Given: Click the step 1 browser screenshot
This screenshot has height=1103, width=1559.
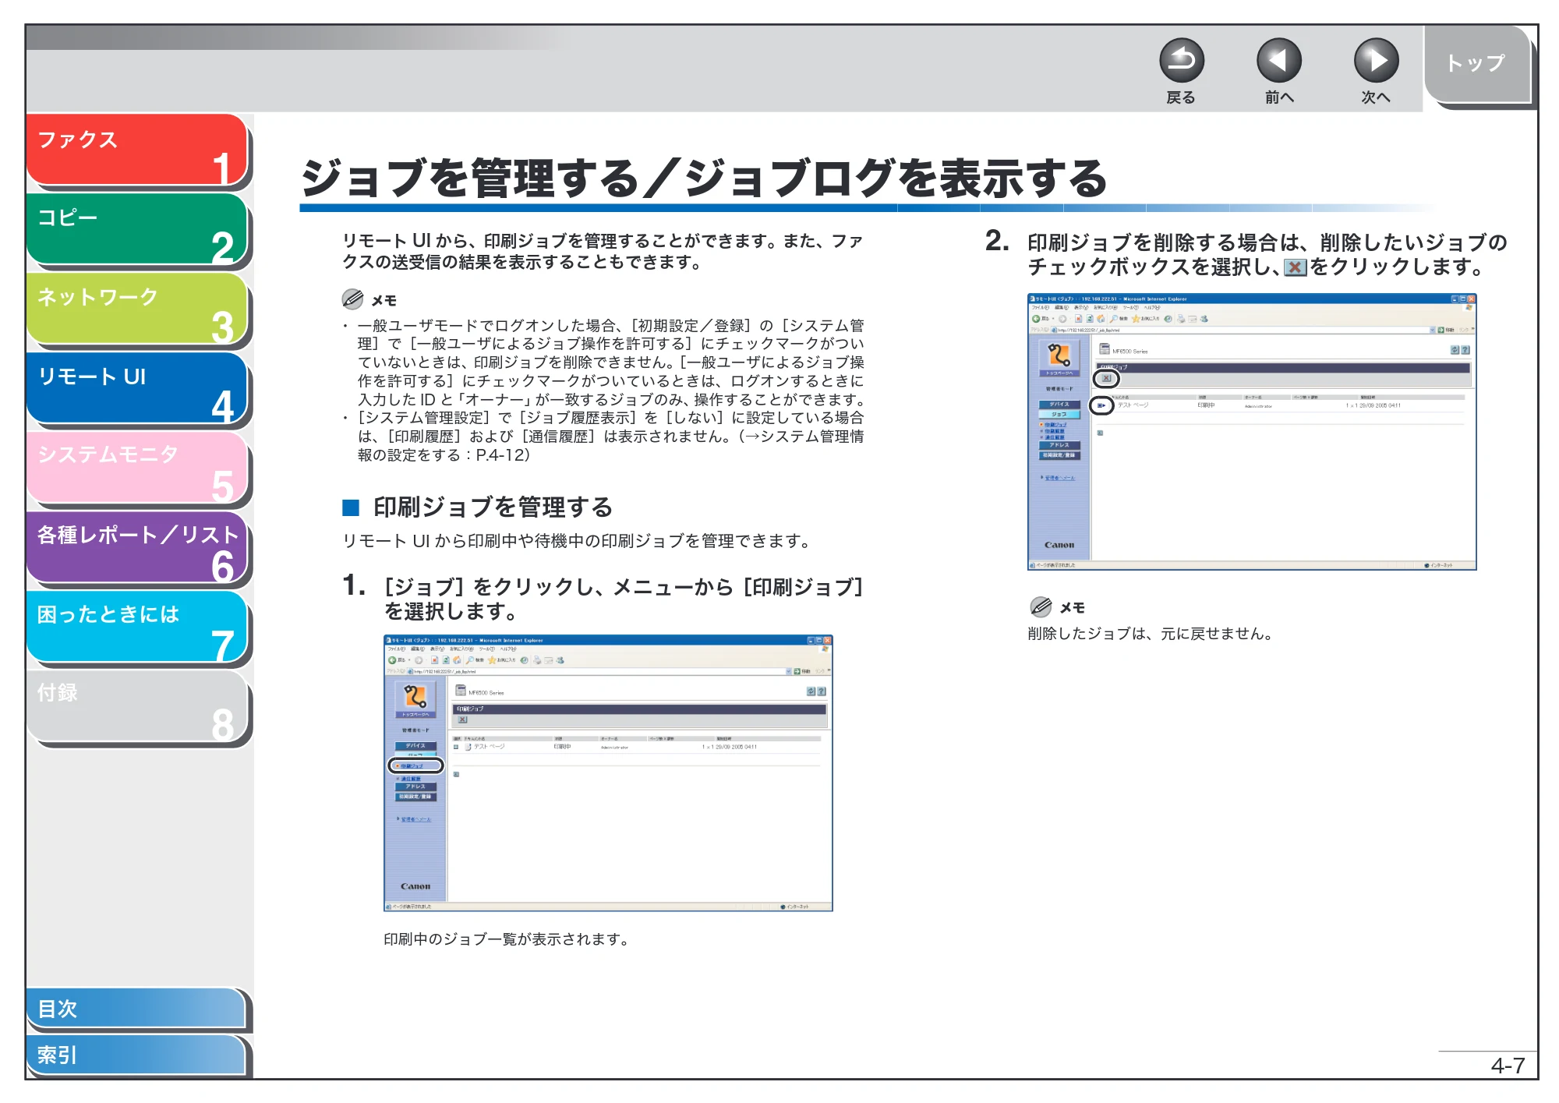Looking at the screenshot, I should coord(608,772).
